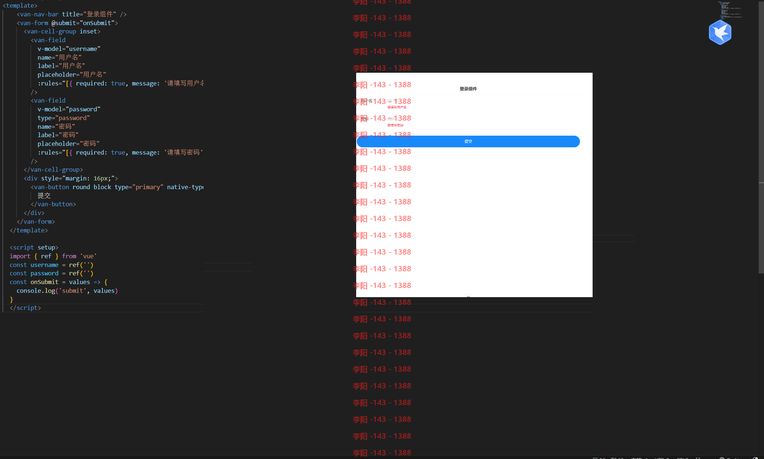This screenshot has width=764, height=459.
Task: Click the :rules line with '请填写密码'
Action: pos(120,152)
